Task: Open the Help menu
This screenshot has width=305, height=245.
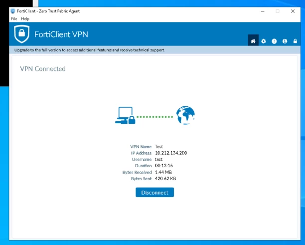Action: tap(25, 18)
